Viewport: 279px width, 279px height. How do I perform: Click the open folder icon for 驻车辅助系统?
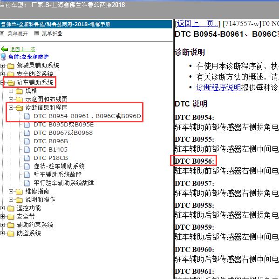click(11, 83)
